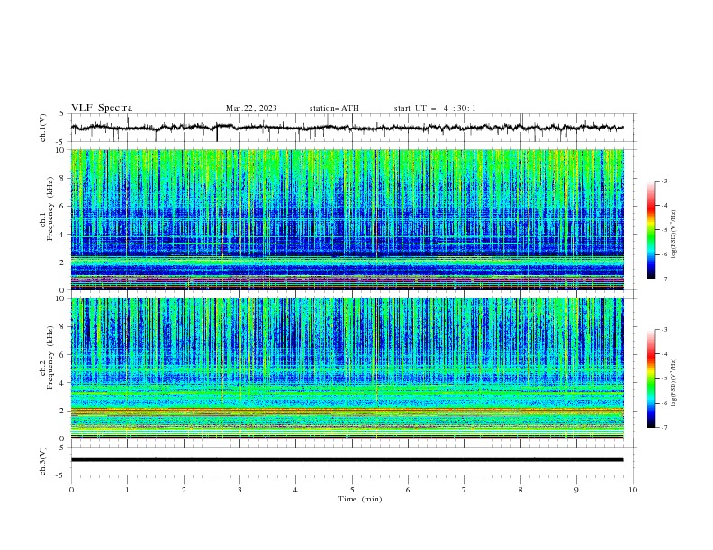713x550 pixels.
Task: Click the "ch.1(V)" waveform axis label
Action: 42,128
